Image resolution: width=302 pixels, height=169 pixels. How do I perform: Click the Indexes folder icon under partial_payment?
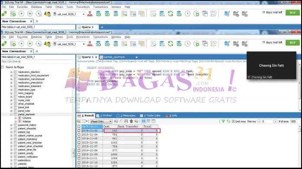19,122
